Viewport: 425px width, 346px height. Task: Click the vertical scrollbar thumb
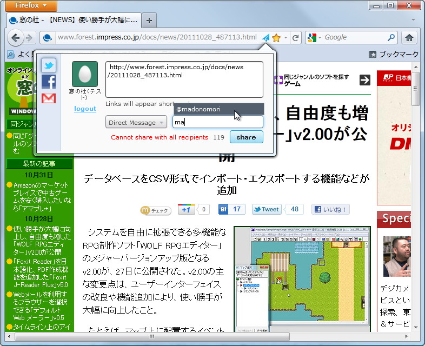click(x=415, y=89)
